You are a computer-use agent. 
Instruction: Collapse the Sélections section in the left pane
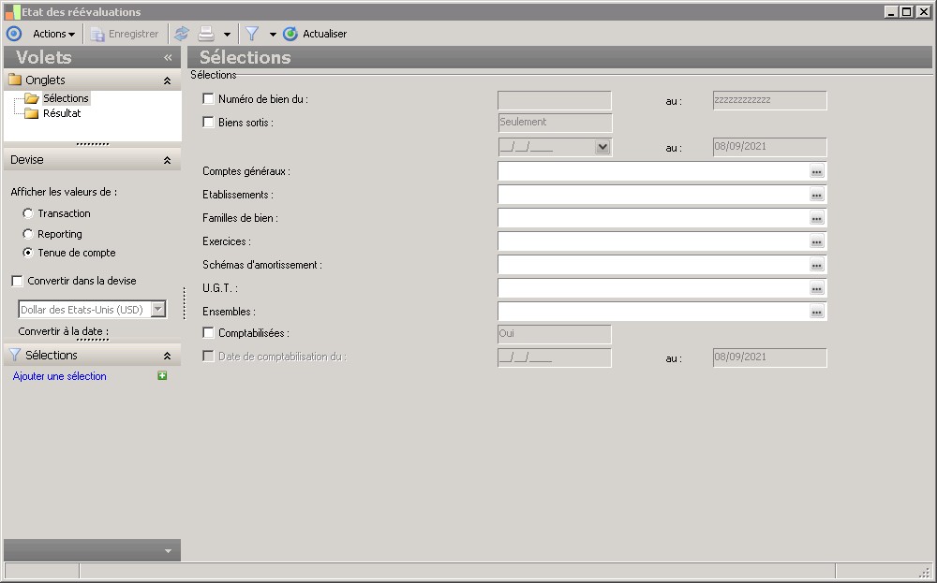pyautogui.click(x=168, y=356)
